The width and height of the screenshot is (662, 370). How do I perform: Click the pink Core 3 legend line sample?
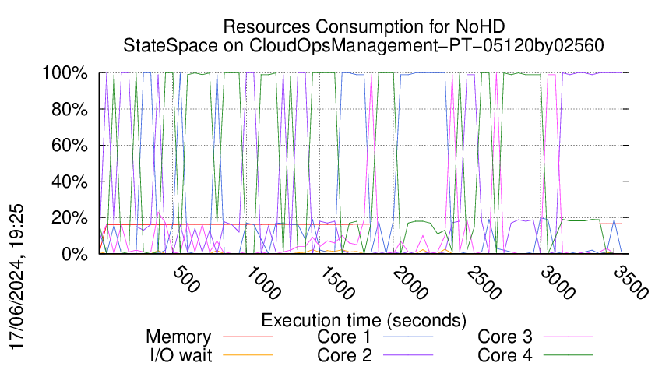[x=569, y=337]
